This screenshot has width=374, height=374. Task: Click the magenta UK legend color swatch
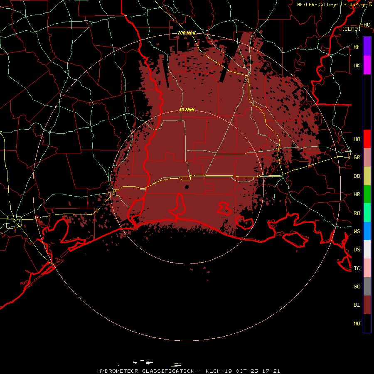point(367,65)
